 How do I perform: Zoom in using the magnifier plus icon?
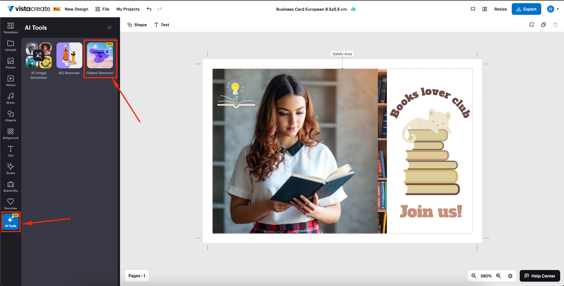point(498,276)
